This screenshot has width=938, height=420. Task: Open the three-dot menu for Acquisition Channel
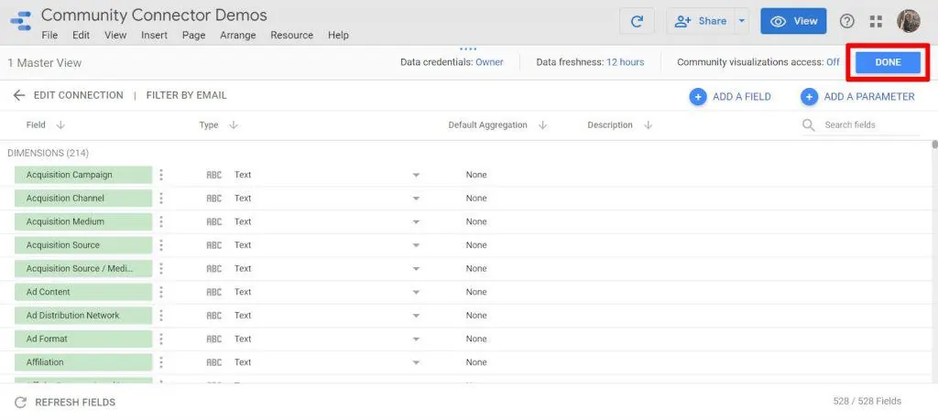click(x=161, y=199)
